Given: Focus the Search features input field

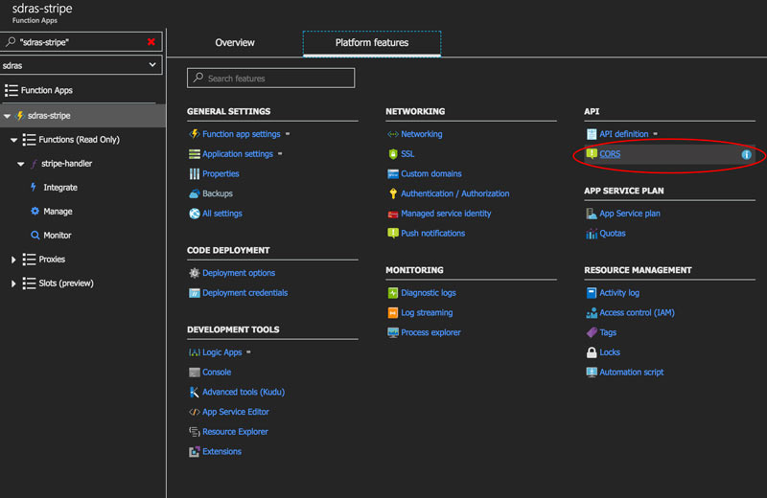Looking at the screenshot, I should [271, 79].
